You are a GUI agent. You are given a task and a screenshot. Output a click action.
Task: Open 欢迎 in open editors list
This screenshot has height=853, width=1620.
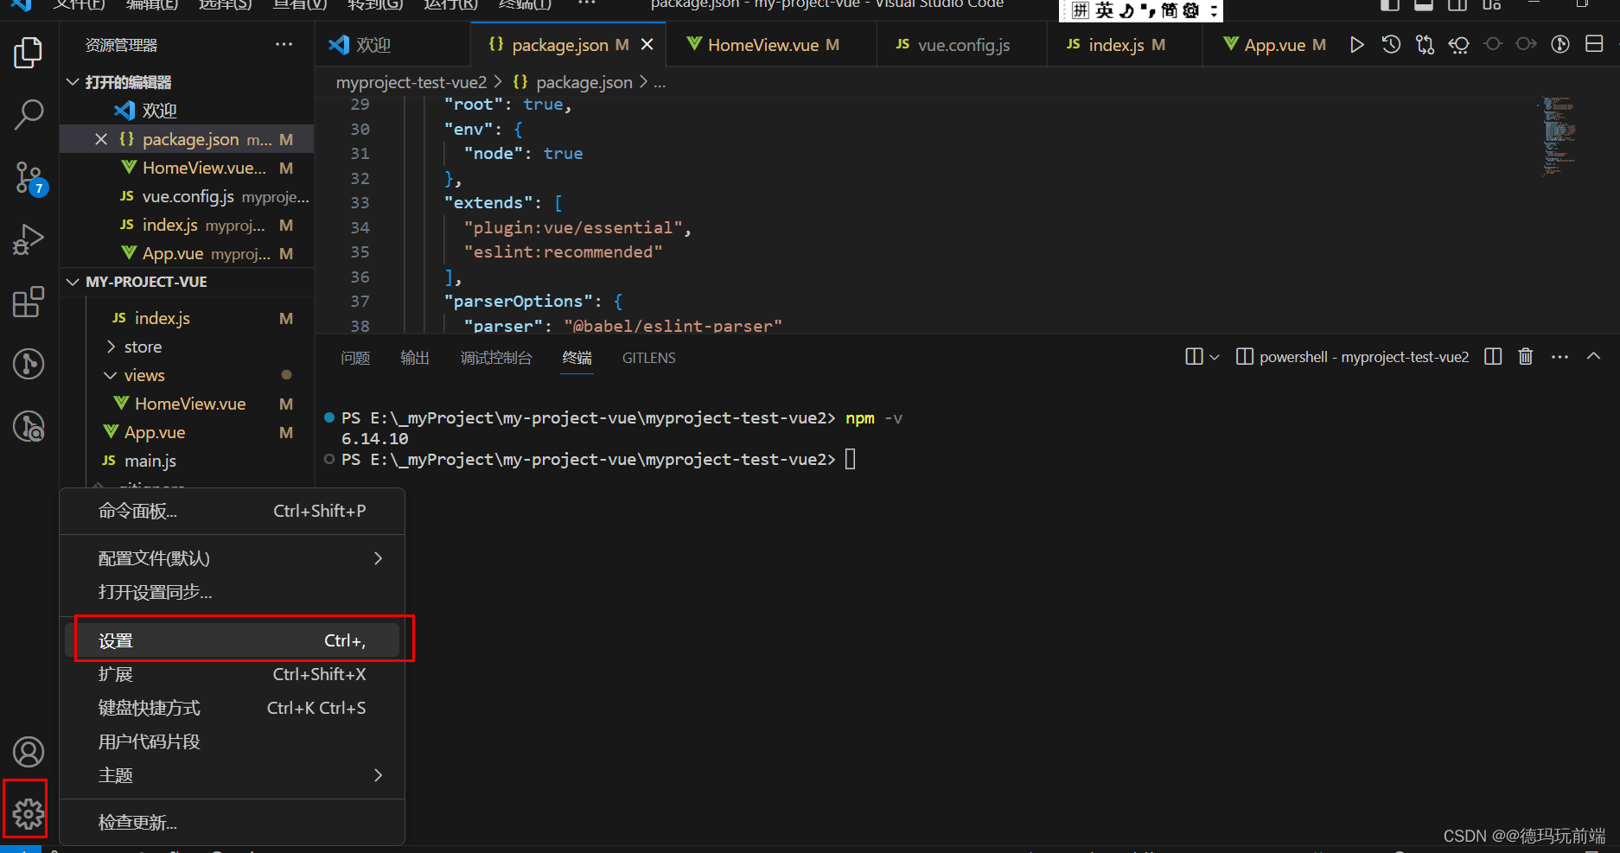[x=187, y=111]
